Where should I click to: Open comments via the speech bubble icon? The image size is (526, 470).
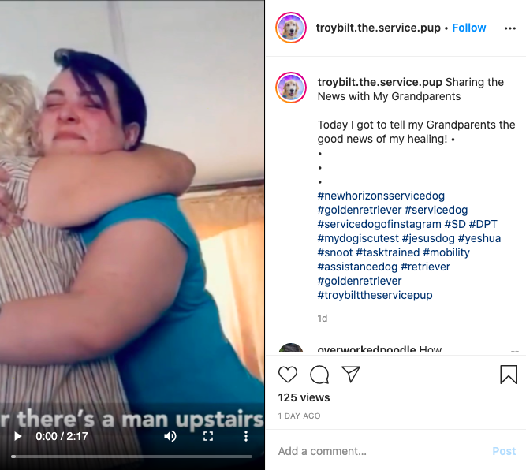click(319, 375)
